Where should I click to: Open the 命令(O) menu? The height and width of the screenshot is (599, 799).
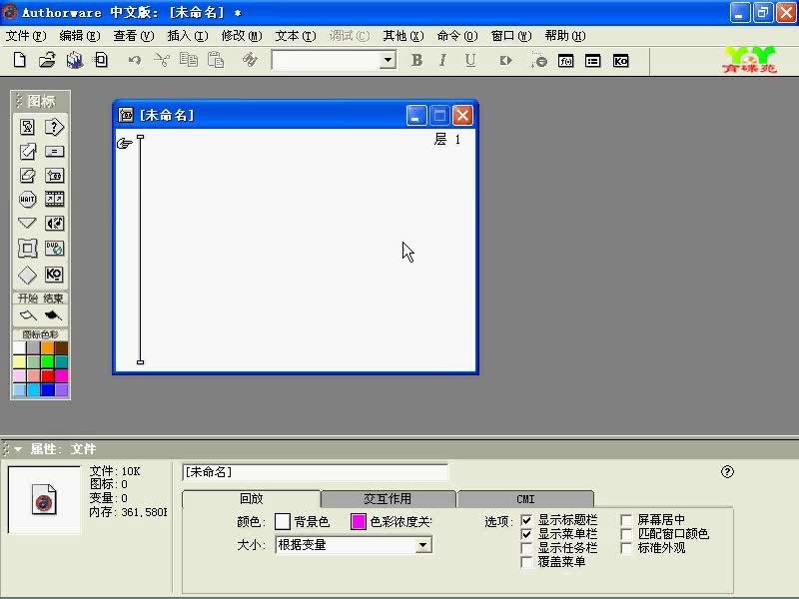[457, 36]
